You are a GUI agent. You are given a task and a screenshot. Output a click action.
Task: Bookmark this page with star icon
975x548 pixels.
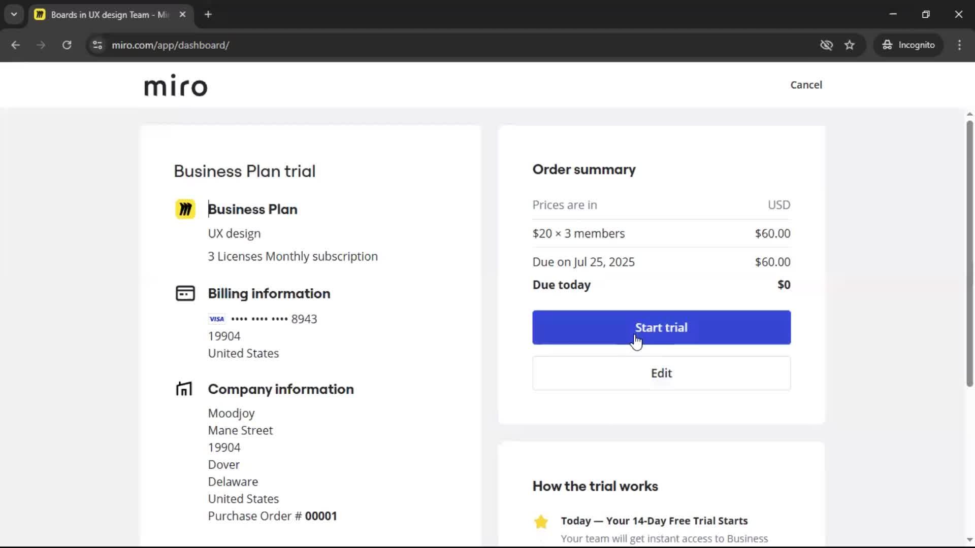850,45
